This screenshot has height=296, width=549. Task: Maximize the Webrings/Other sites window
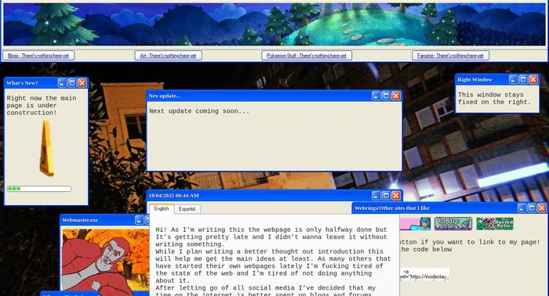pos(532,208)
